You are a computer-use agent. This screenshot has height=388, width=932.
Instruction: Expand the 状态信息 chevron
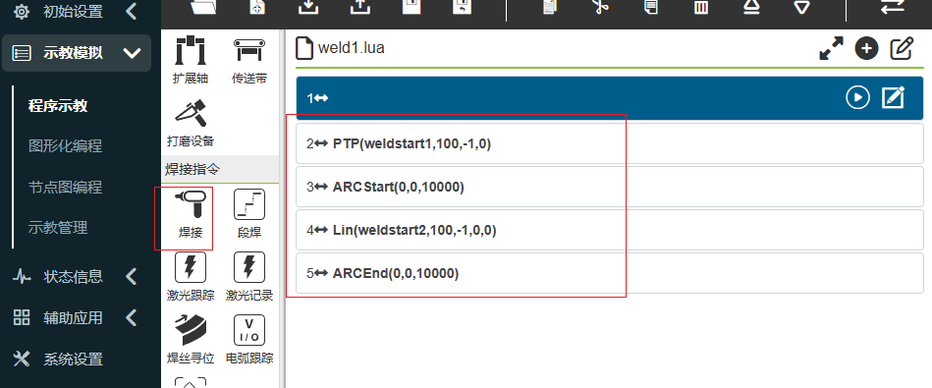coord(132,276)
